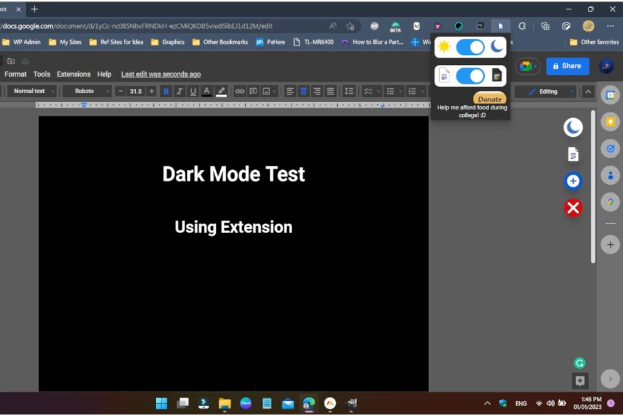Apply left text alignment

(x=290, y=91)
